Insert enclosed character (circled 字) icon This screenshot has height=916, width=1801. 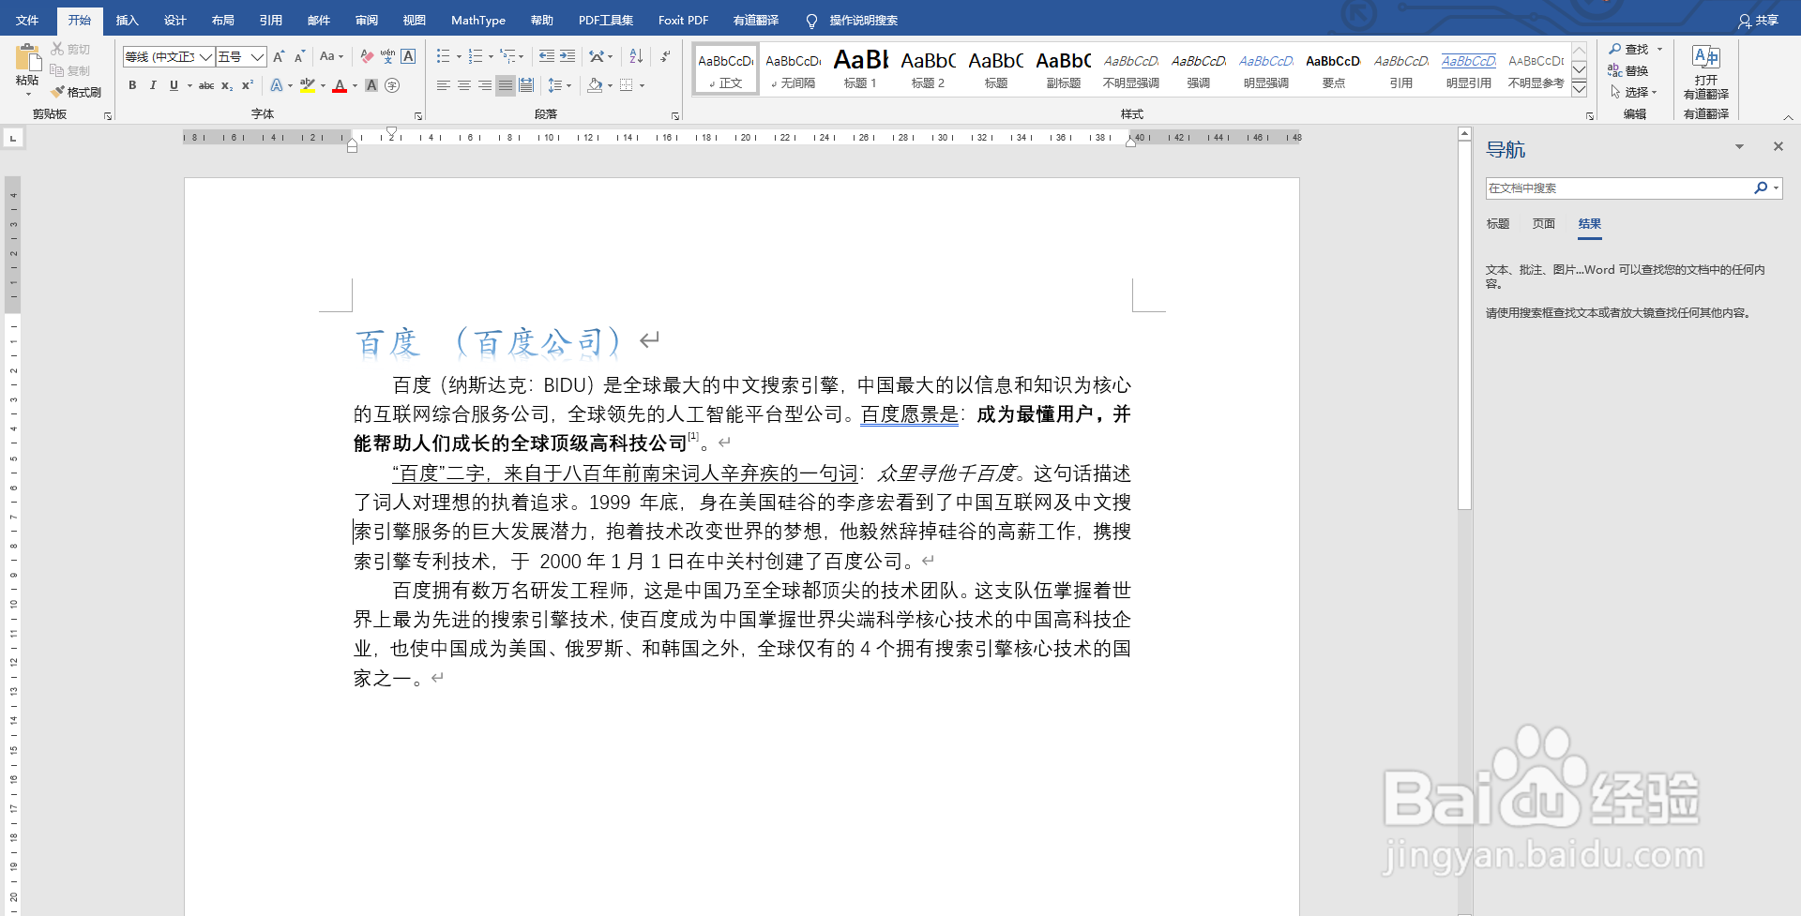click(392, 85)
